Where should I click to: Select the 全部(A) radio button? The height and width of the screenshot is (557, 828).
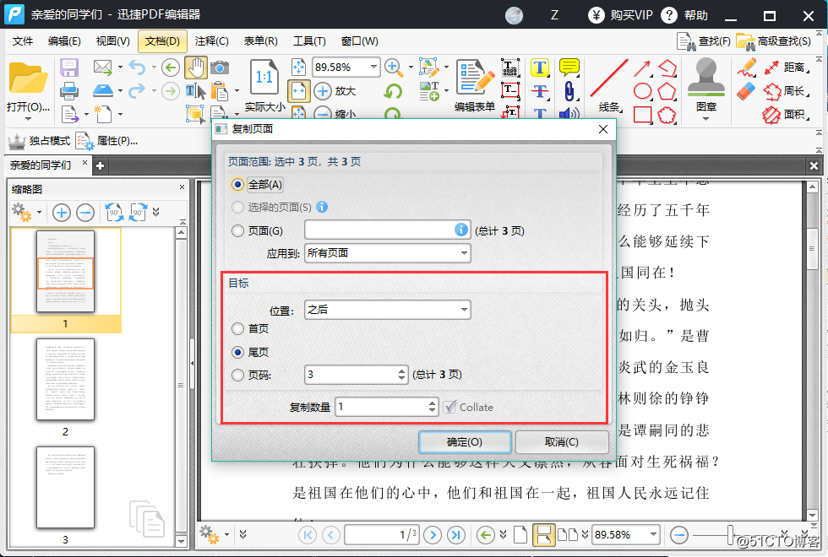pos(237,185)
